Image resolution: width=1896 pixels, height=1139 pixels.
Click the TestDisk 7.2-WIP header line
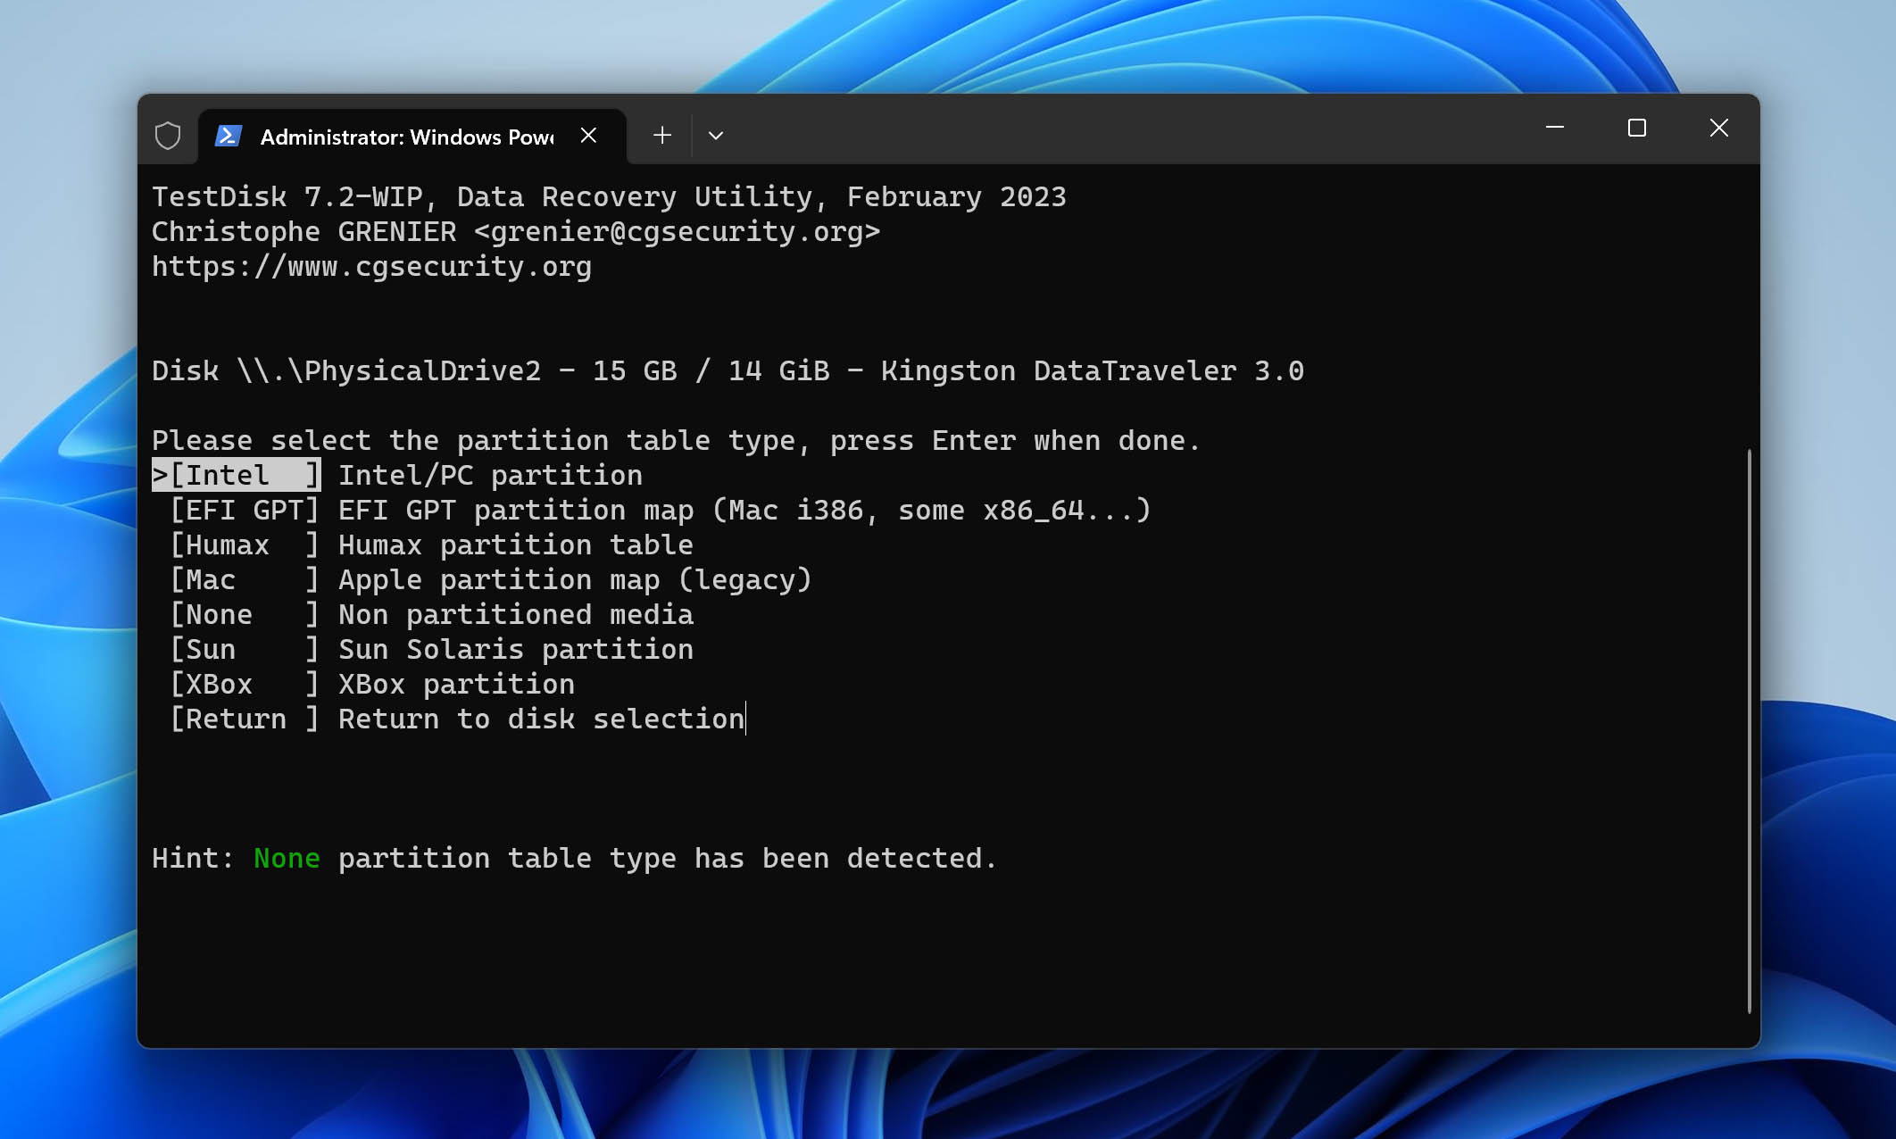(x=609, y=196)
